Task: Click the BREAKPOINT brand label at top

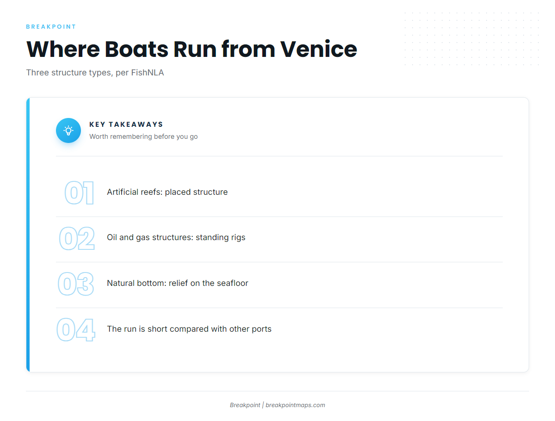Action: pyautogui.click(x=51, y=27)
